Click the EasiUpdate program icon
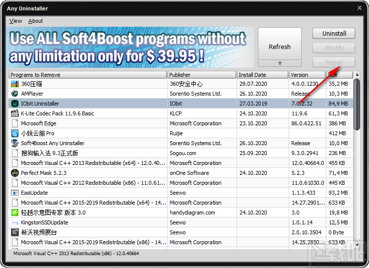This screenshot has height=268, width=369. tap(15, 193)
